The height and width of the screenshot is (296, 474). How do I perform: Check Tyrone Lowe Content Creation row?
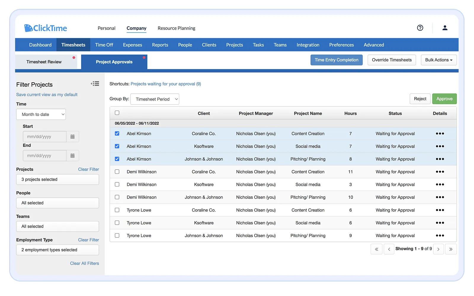point(117,210)
